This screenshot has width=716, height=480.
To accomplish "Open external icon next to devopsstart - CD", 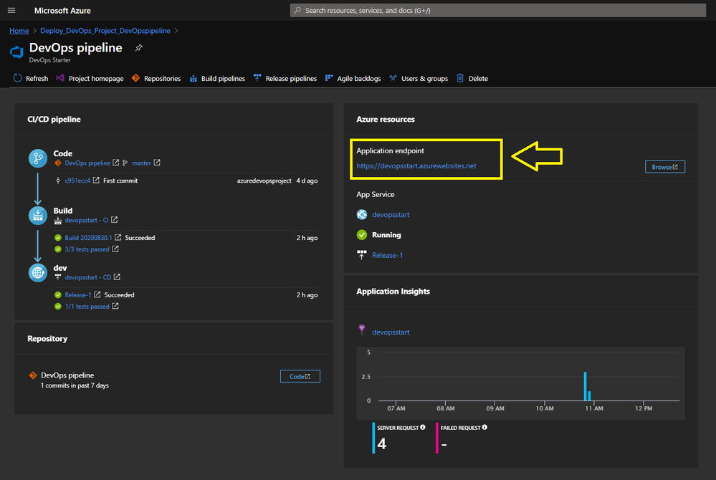I will (117, 277).
